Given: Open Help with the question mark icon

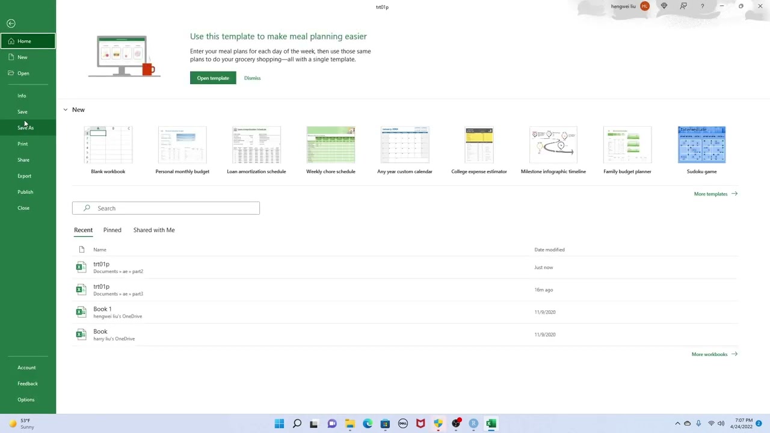Looking at the screenshot, I should point(702,6).
